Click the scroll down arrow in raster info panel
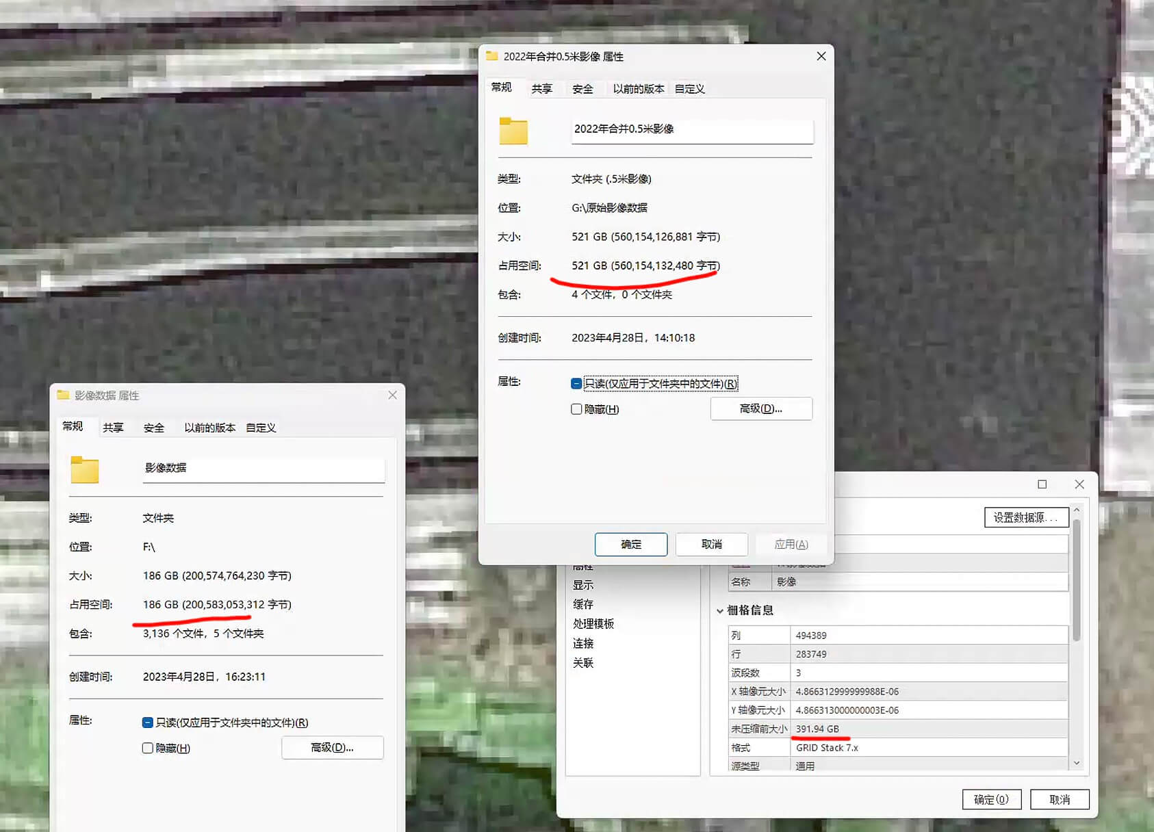Screen dimensions: 1154x832 [1077, 763]
